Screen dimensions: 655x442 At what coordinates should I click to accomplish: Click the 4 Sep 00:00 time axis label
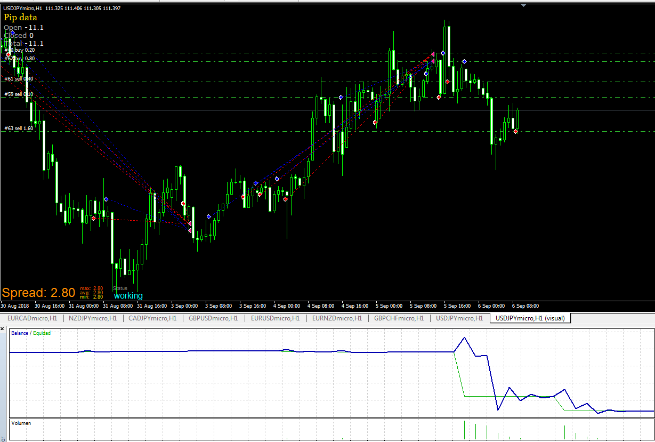(x=287, y=306)
